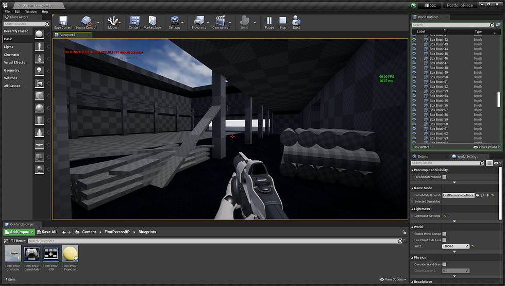The height and width of the screenshot is (286, 505).
Task: Open the GameMode Override dropdown
Action: [458, 195]
